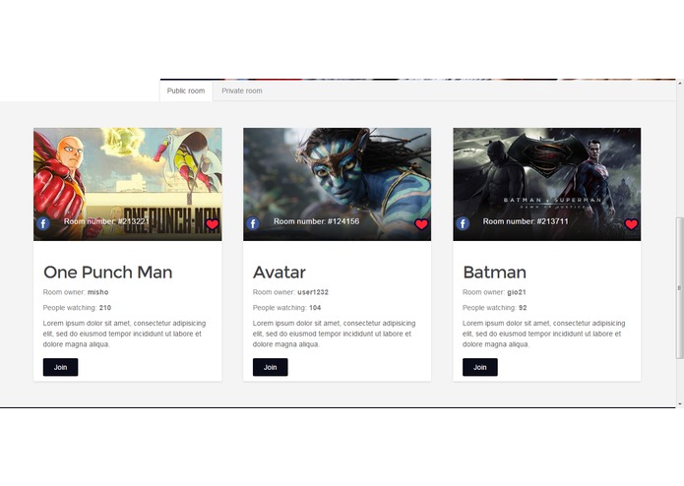Click room owner name user1232
The image size is (684, 486).
313,292
